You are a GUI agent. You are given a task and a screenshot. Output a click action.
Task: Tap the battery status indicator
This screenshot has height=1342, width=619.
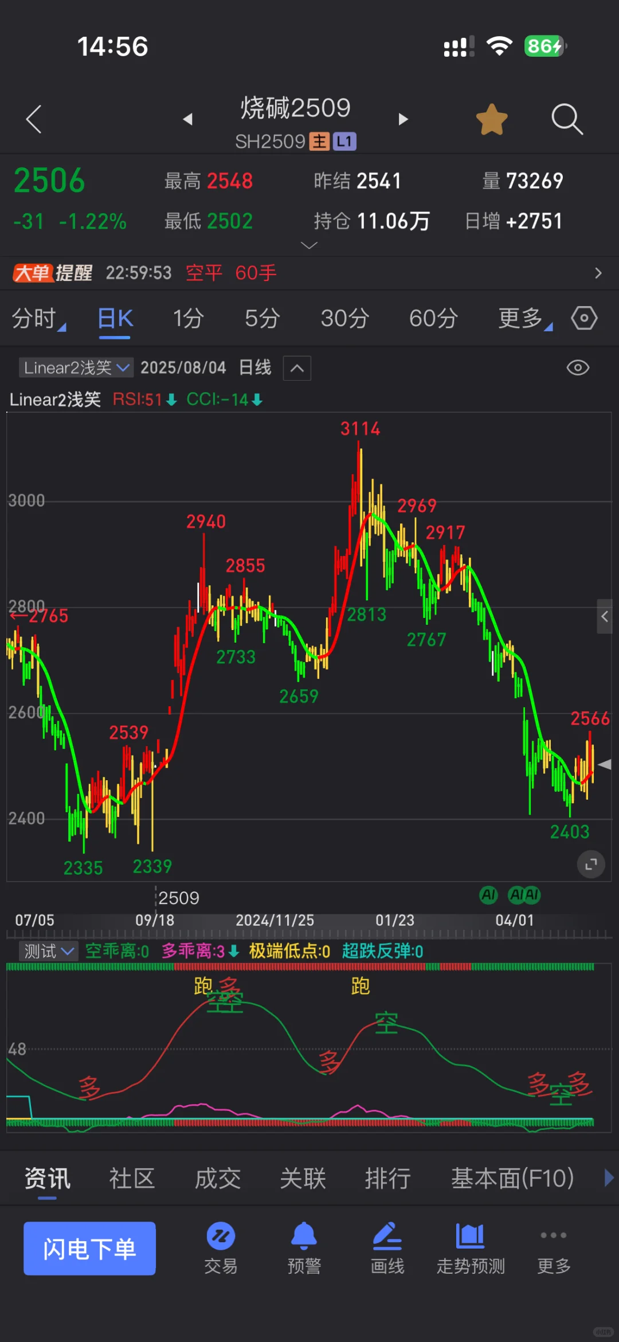[545, 46]
